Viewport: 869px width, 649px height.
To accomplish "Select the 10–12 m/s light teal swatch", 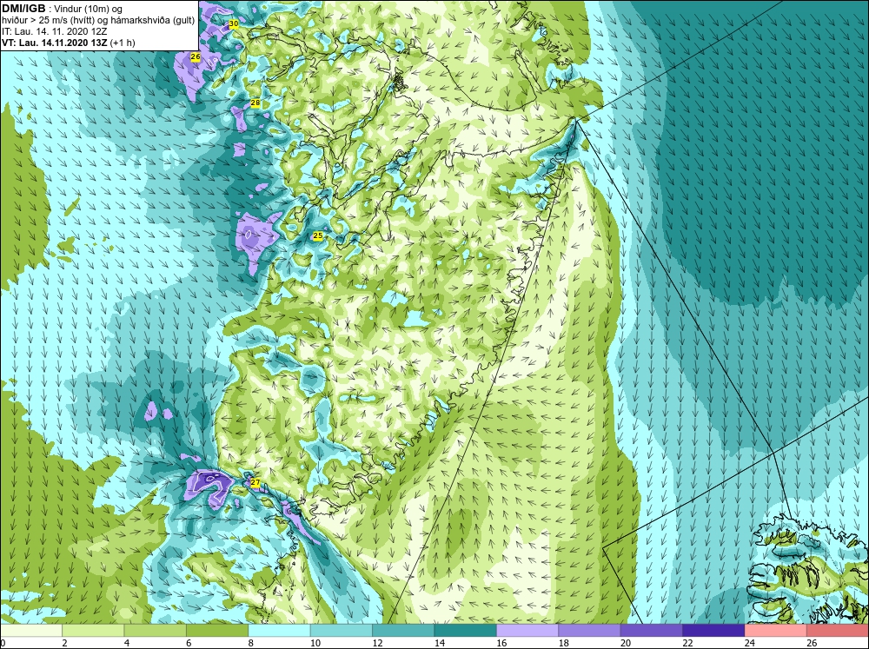I will [x=342, y=631].
